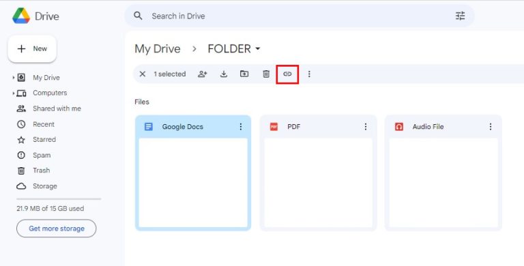Open Google Docs file options menu
This screenshot has width=524, height=266.
click(241, 126)
